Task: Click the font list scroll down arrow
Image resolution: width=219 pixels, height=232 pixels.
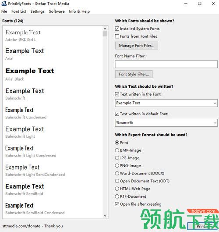Action: coord(105,216)
